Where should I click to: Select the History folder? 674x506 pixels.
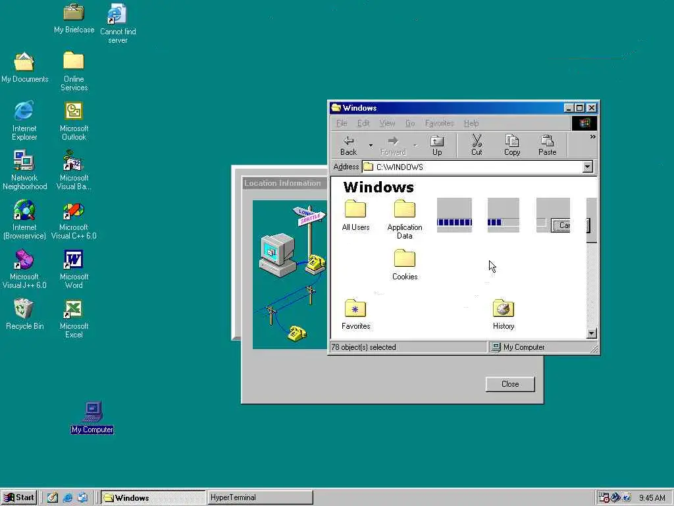tap(504, 314)
